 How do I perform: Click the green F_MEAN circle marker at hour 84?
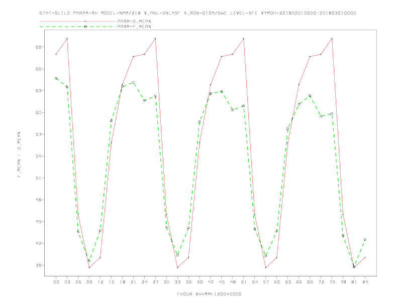[x=365, y=240]
